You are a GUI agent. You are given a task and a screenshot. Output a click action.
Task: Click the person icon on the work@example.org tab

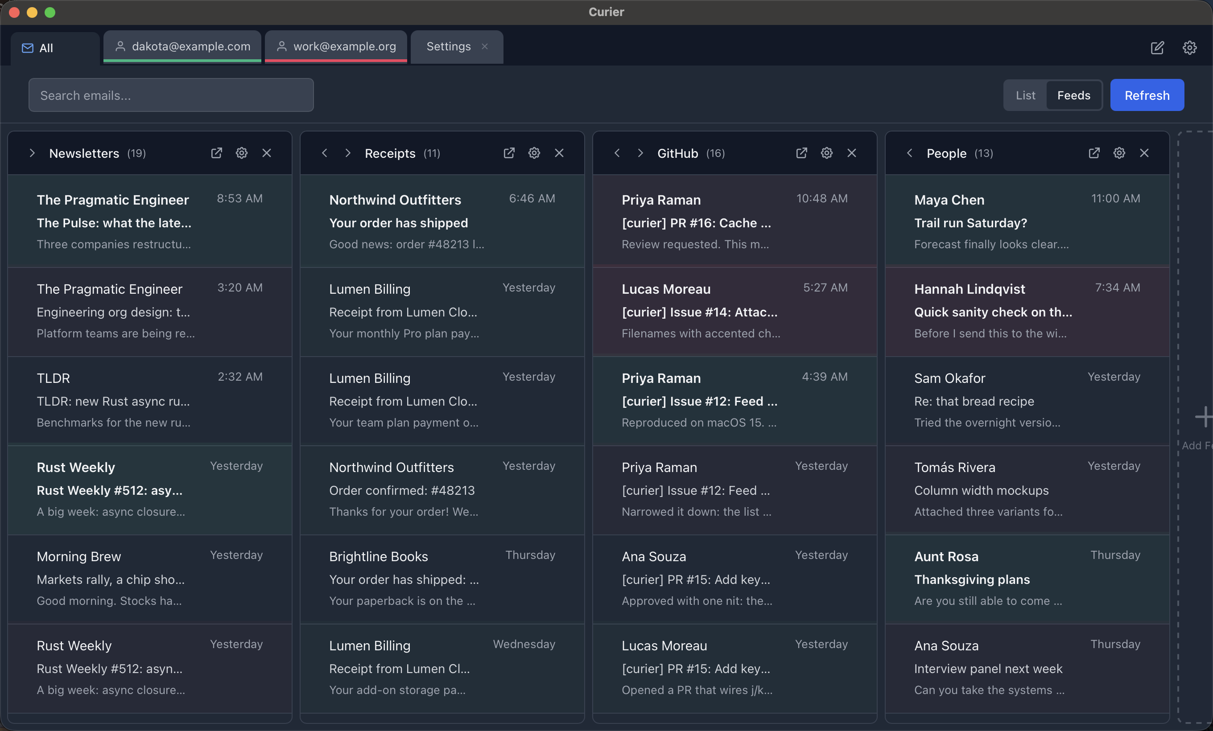[281, 46]
